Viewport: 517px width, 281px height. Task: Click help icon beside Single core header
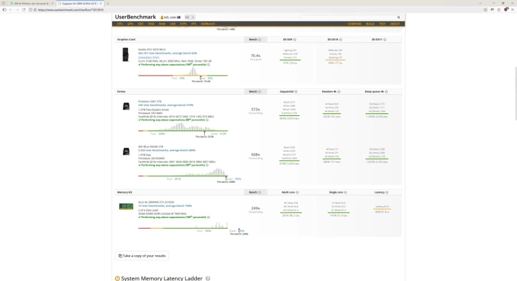click(345, 192)
